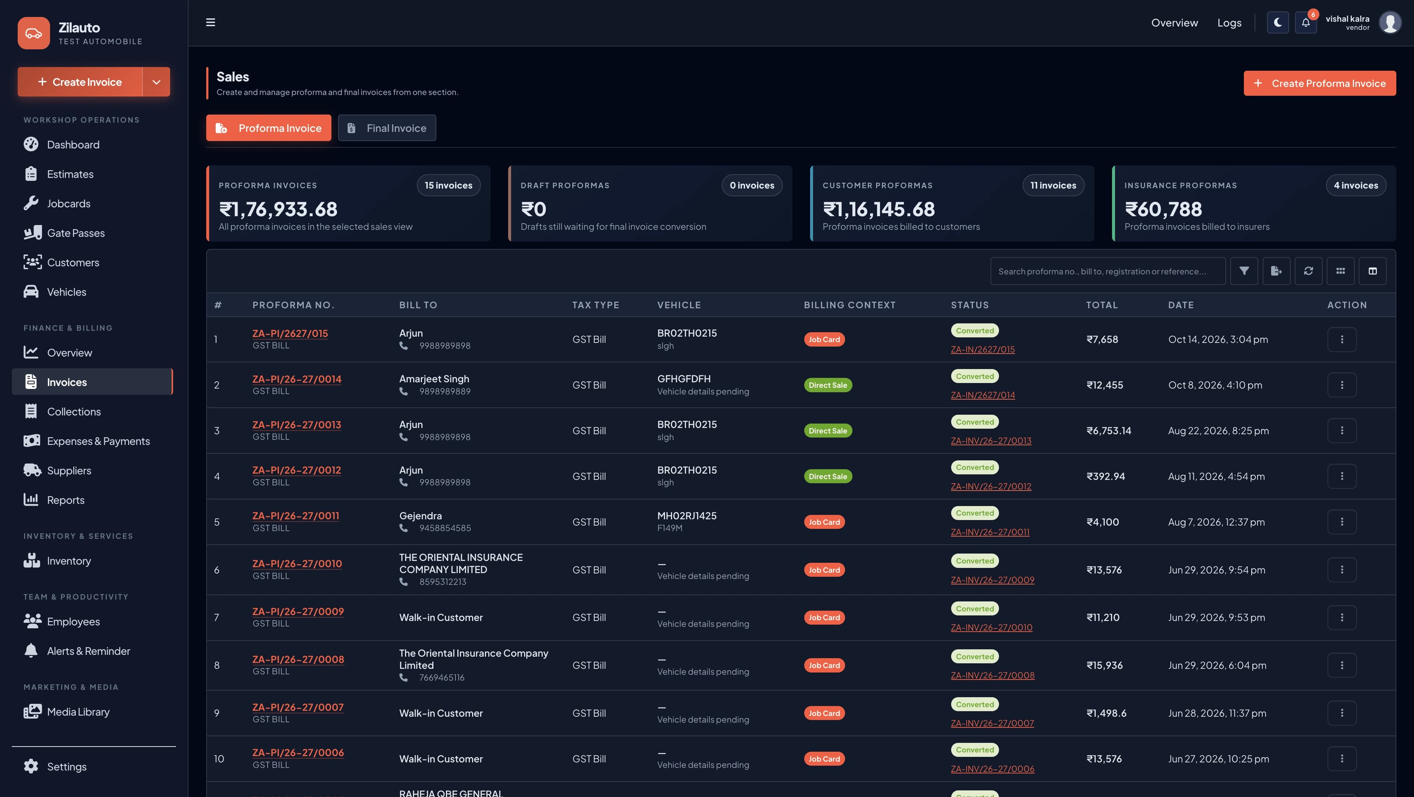Screen dimensions: 1414x797
Task: Open converted invoice ZA-INV/26-27/0011 link
Action: 990,532
